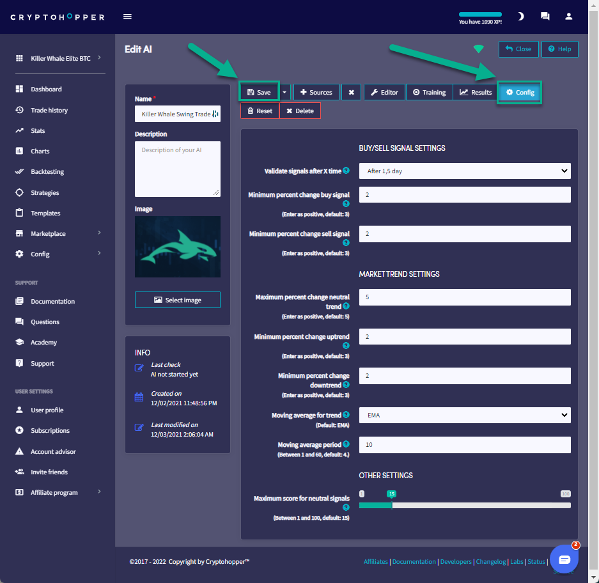
Task: Expand the Marketplace sidebar submenu
Action: tap(99, 233)
